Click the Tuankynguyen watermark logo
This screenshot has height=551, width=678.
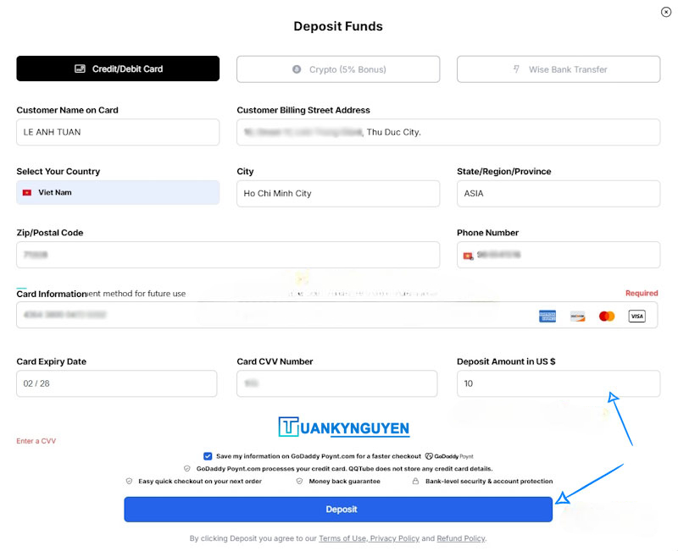pyautogui.click(x=343, y=428)
